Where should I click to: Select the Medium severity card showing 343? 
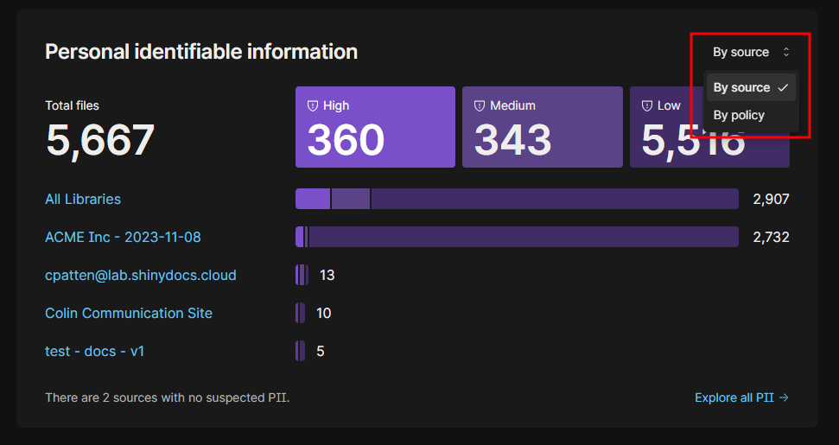pos(542,127)
